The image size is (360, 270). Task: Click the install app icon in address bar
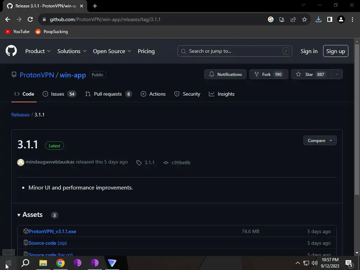coord(282,20)
